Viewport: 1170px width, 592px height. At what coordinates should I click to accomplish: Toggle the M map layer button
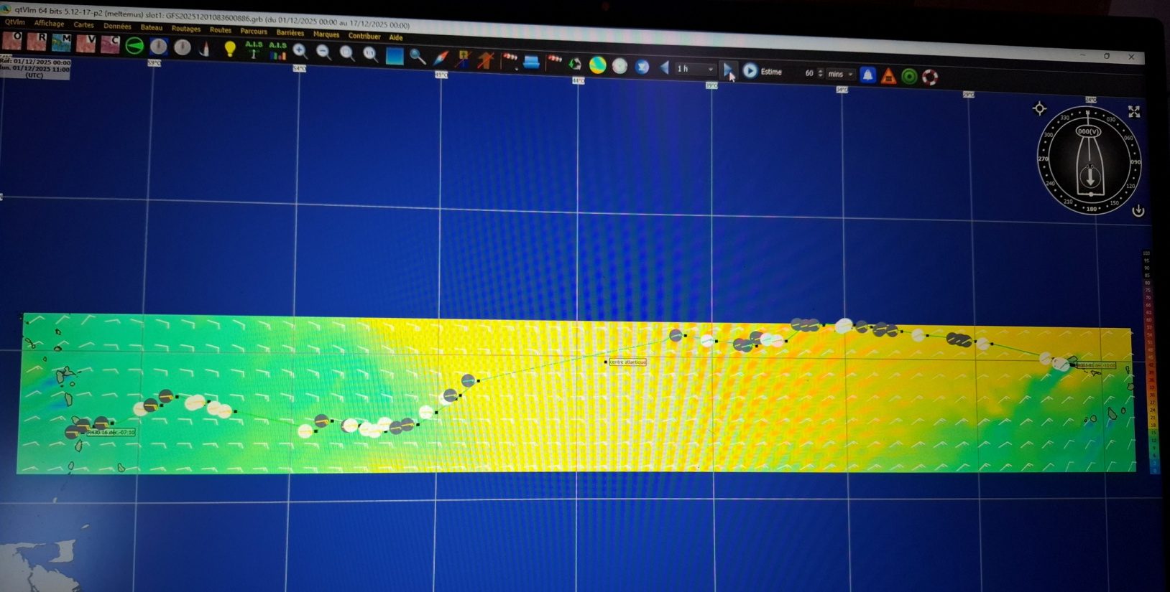pyautogui.click(x=61, y=42)
